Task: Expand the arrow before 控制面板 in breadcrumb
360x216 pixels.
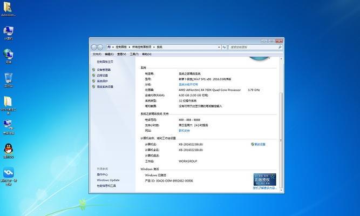Action: pyautogui.click(x=113, y=47)
